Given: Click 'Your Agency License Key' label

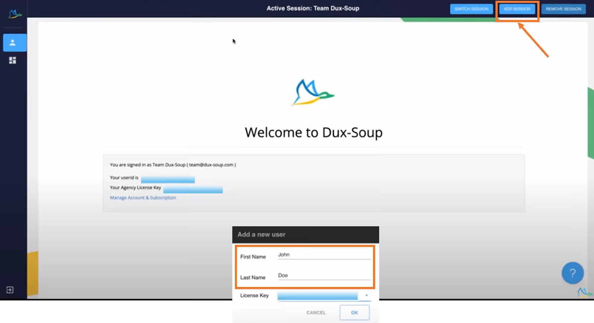Looking at the screenshot, I should coord(136,187).
